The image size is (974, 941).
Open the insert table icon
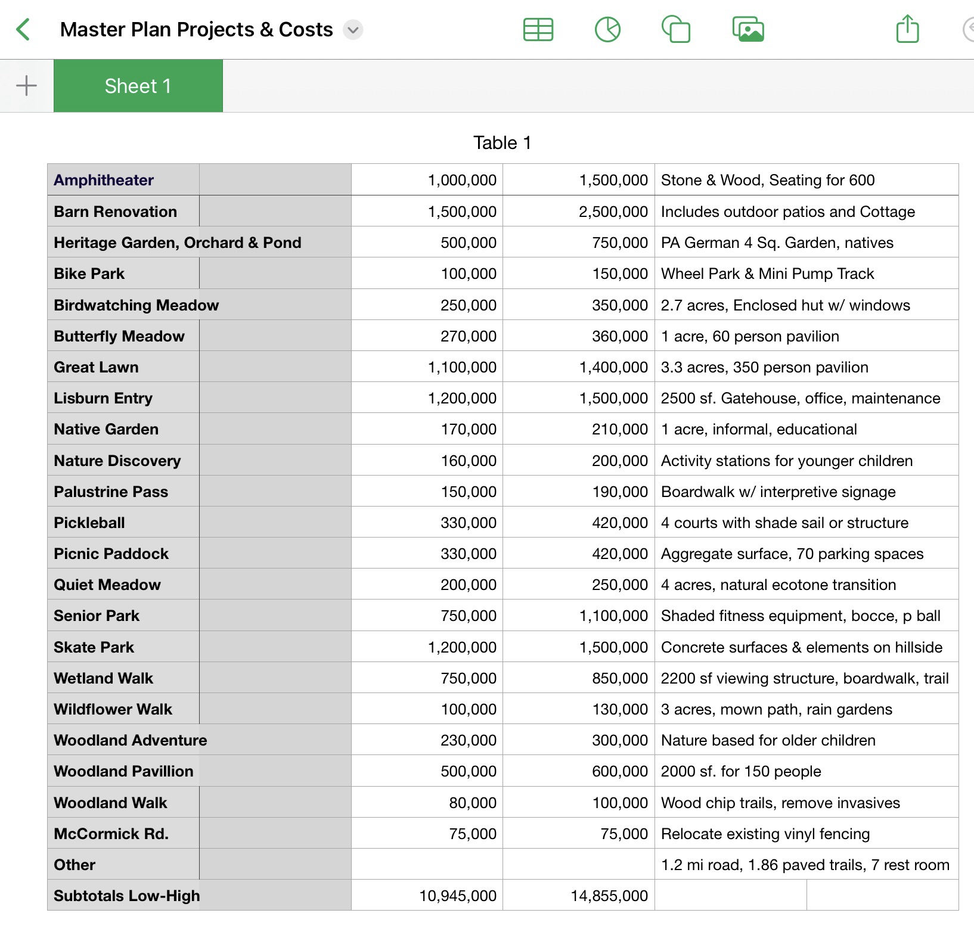(x=538, y=29)
